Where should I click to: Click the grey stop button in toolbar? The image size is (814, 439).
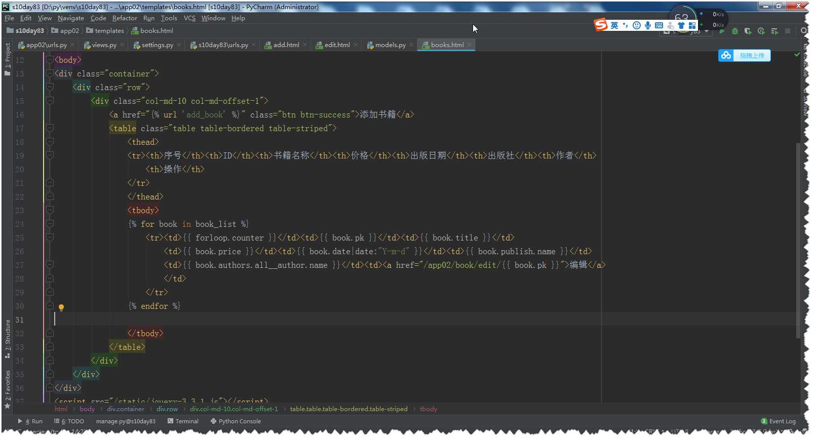click(788, 31)
